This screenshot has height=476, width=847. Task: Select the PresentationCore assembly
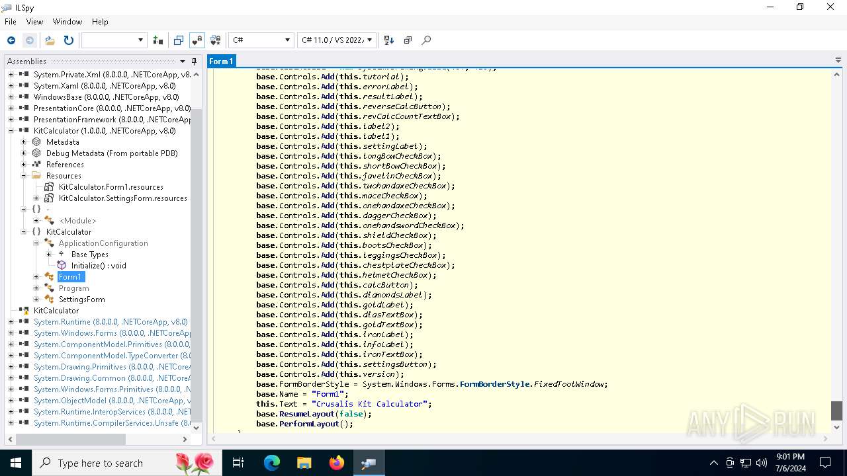(112, 108)
